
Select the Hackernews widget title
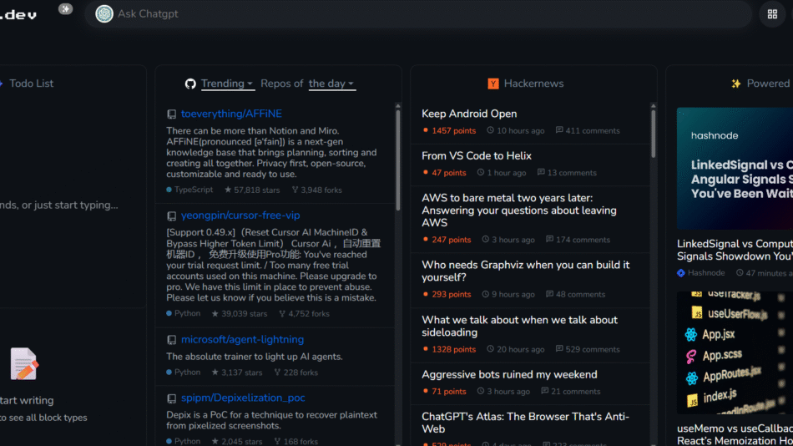pyautogui.click(x=533, y=84)
